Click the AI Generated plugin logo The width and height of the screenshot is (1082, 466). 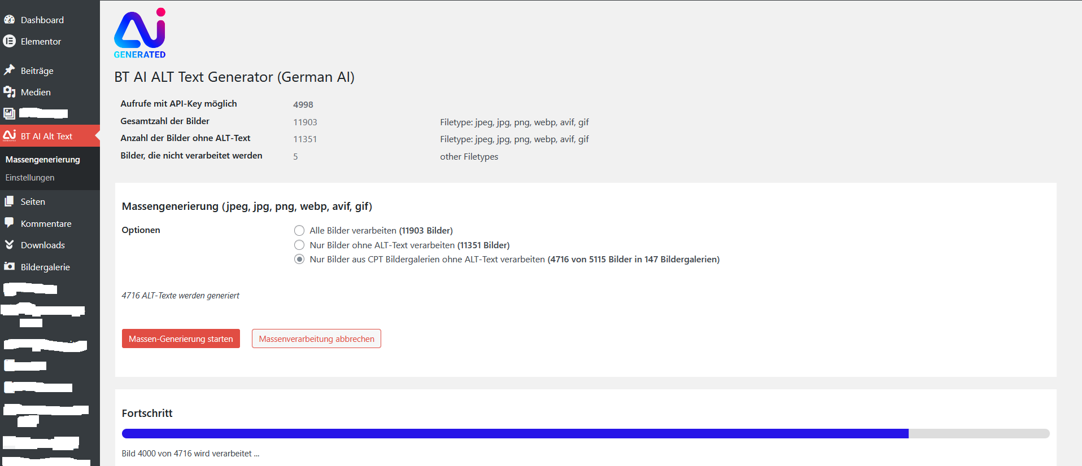(x=140, y=33)
